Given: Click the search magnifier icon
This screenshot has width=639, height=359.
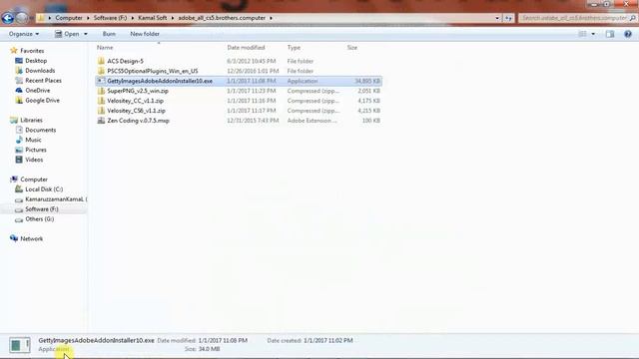Looking at the screenshot, I should (632, 18).
